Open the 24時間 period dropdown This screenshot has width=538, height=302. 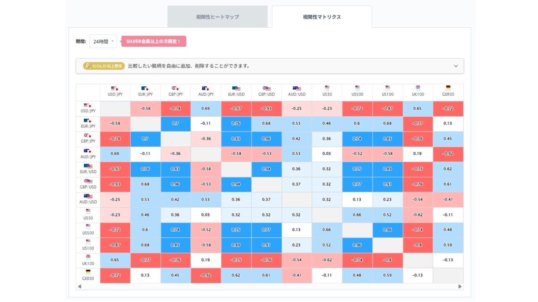click(x=103, y=42)
